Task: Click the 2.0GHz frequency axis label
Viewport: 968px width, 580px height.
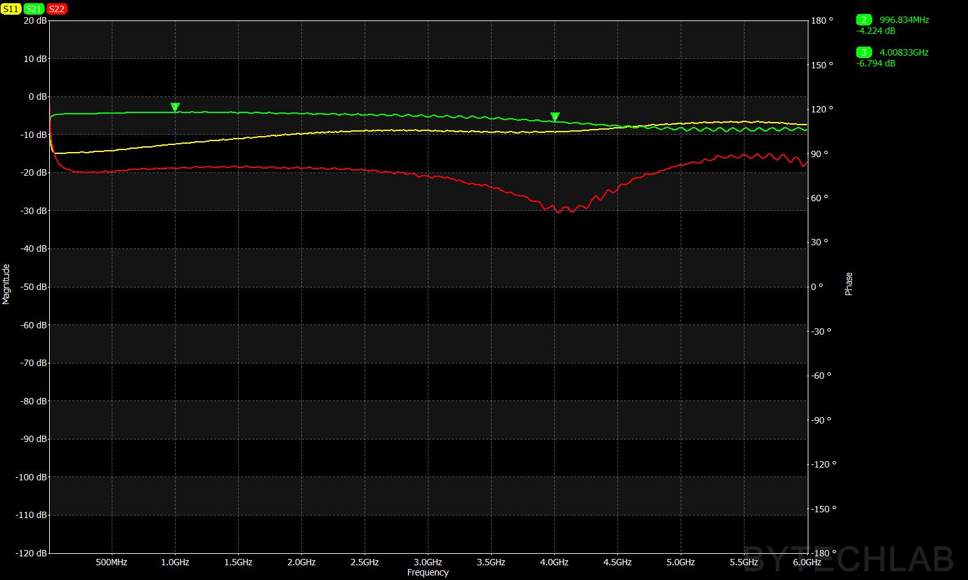Action: point(301,562)
